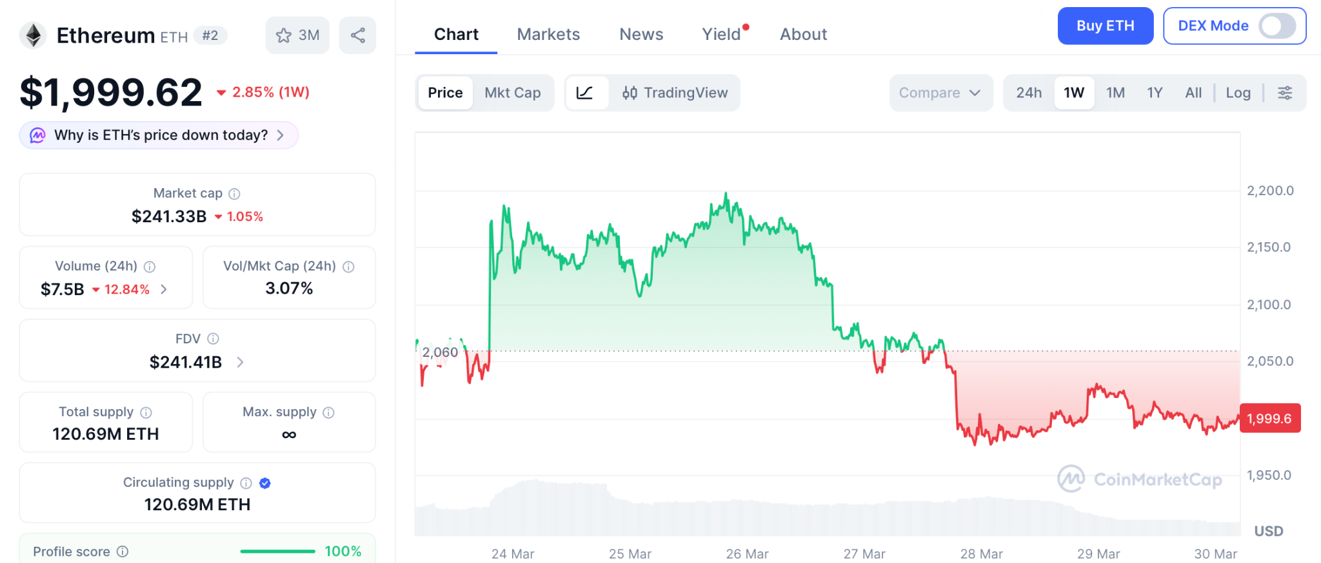Enable Log scale on chart
Screen dimensions: 1321x563
[x=1238, y=93]
